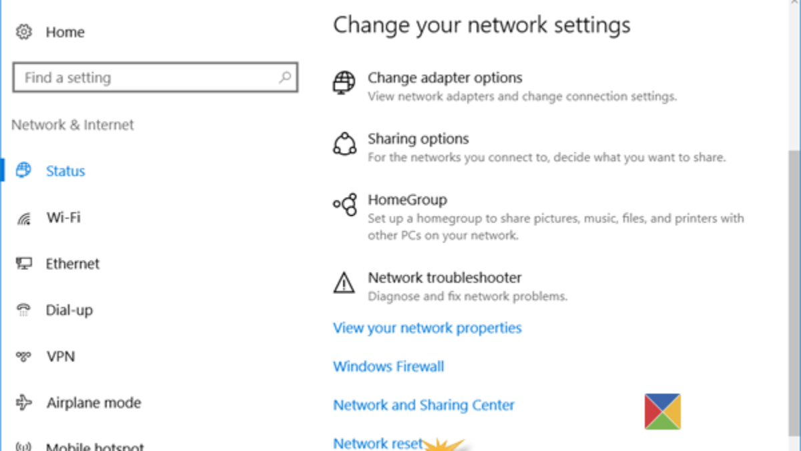The height and width of the screenshot is (451, 801).
Task: Click the Ethernet monitor icon
Action: click(24, 263)
